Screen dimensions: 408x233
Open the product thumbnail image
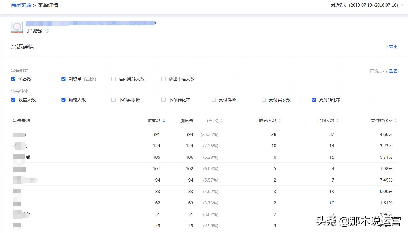[x=17, y=27]
